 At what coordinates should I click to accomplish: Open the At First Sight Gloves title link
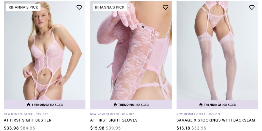point(114,120)
